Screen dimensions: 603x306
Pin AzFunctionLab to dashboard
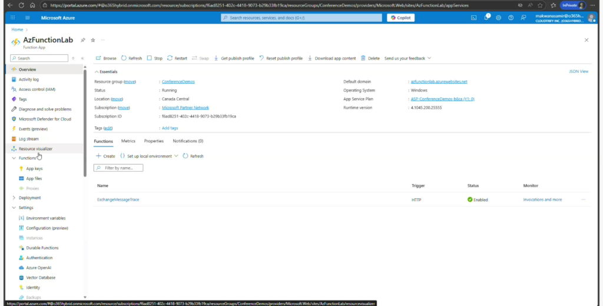83,40
